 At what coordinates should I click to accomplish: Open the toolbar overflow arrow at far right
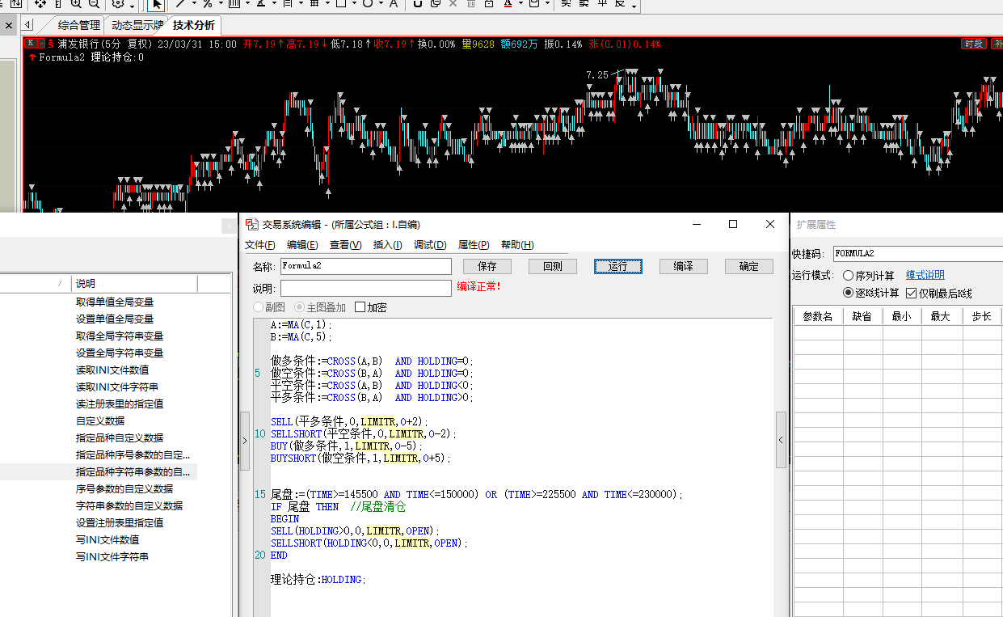(x=634, y=6)
